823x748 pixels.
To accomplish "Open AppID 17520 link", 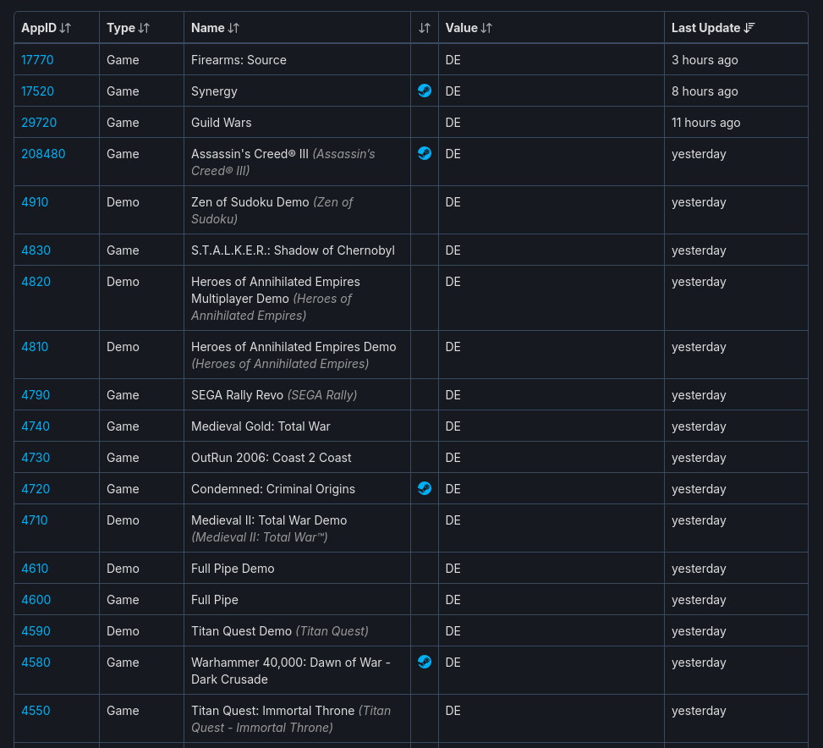I will (37, 91).
